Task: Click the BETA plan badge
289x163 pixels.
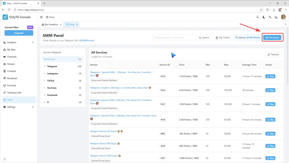Action: pos(30,27)
